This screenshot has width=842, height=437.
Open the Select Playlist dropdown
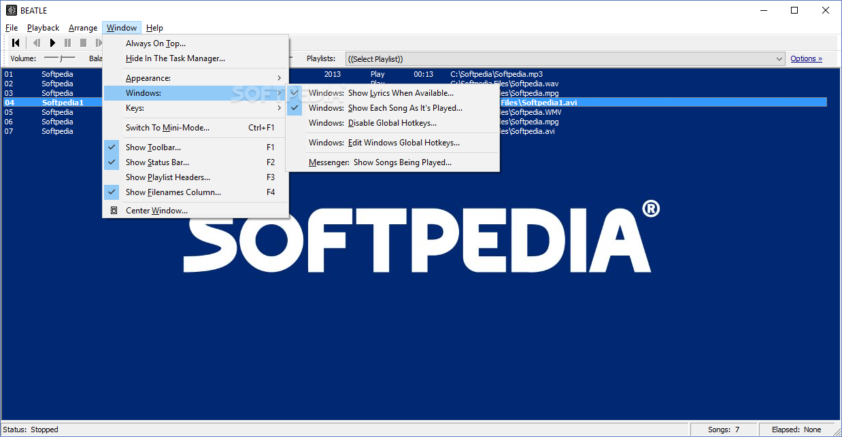565,59
